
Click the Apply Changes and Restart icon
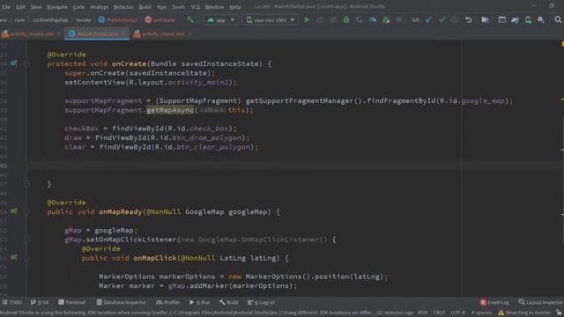point(320,19)
